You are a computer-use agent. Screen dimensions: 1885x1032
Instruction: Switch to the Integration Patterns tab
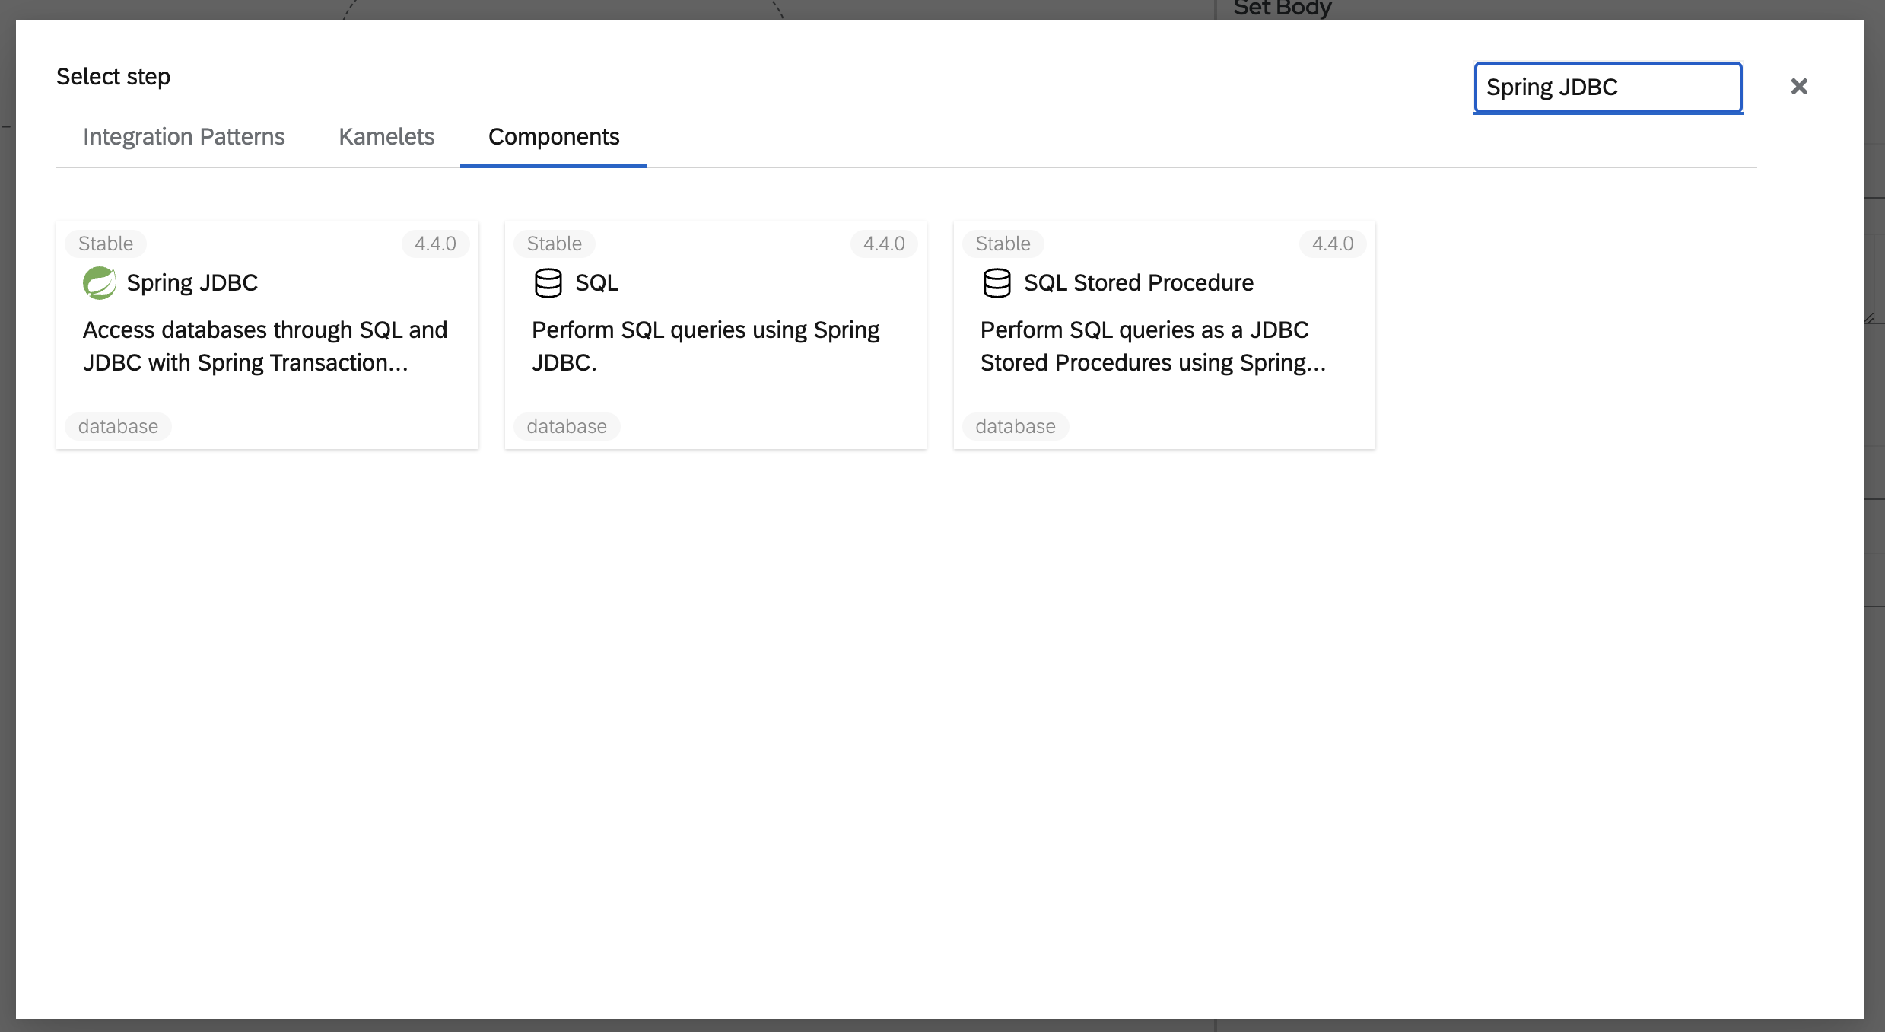pos(183,136)
